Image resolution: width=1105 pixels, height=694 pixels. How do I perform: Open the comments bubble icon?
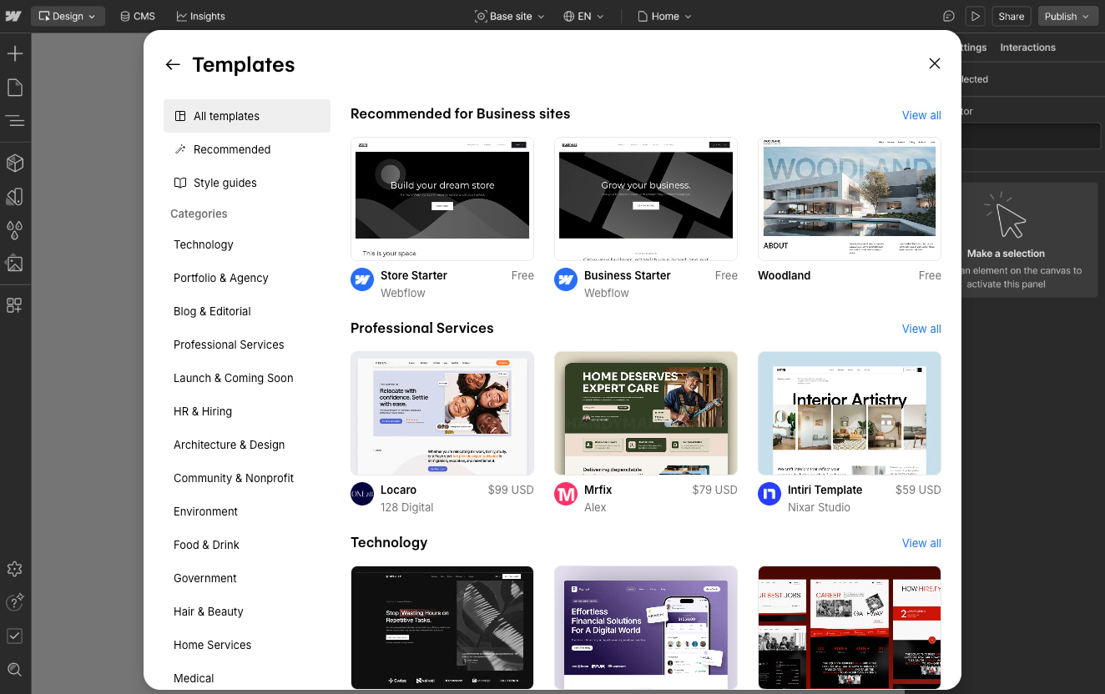click(x=949, y=16)
